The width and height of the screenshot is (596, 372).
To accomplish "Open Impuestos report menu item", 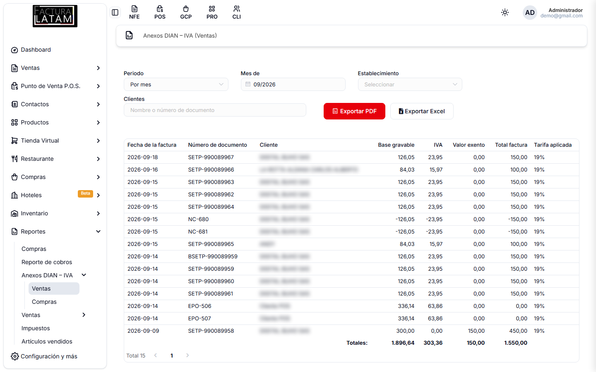I will pyautogui.click(x=36, y=328).
